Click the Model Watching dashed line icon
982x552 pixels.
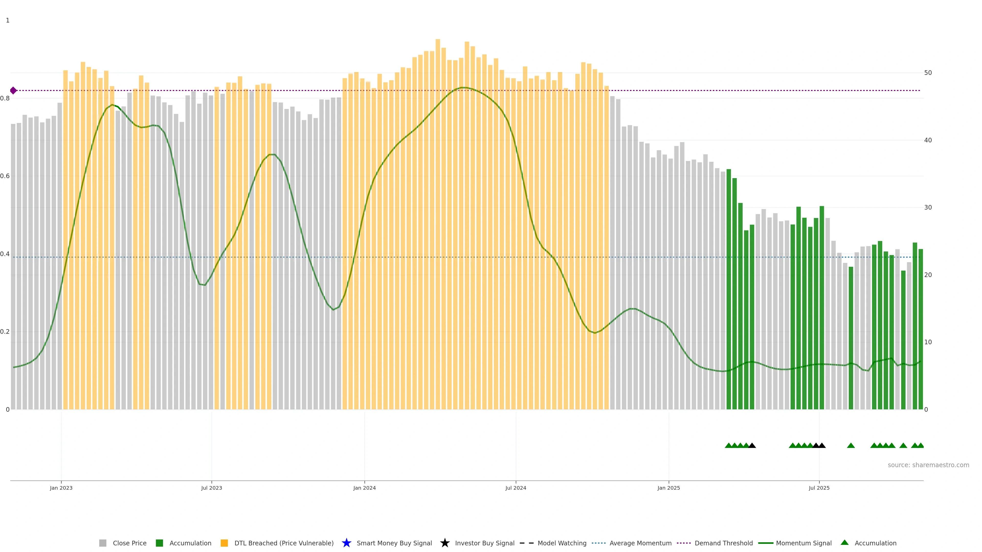(527, 543)
